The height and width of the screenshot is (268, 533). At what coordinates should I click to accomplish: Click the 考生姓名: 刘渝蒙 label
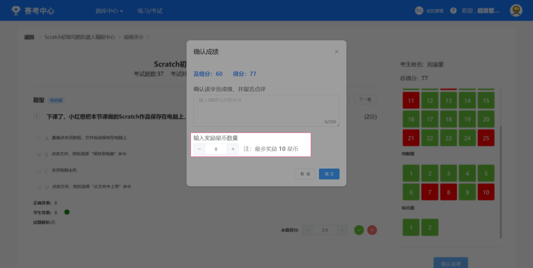422,64
